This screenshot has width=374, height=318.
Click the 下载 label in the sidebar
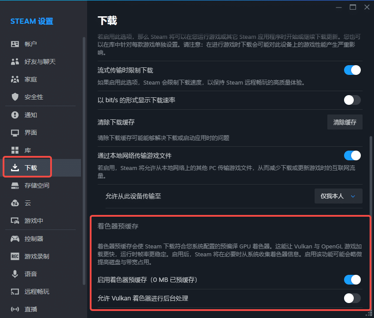(31, 168)
